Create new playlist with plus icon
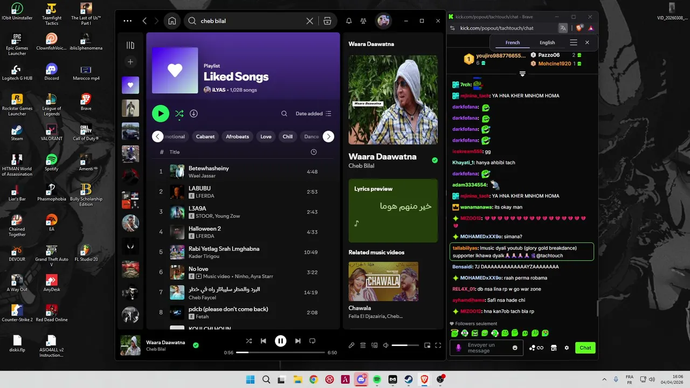The height and width of the screenshot is (388, 690). coord(130,62)
